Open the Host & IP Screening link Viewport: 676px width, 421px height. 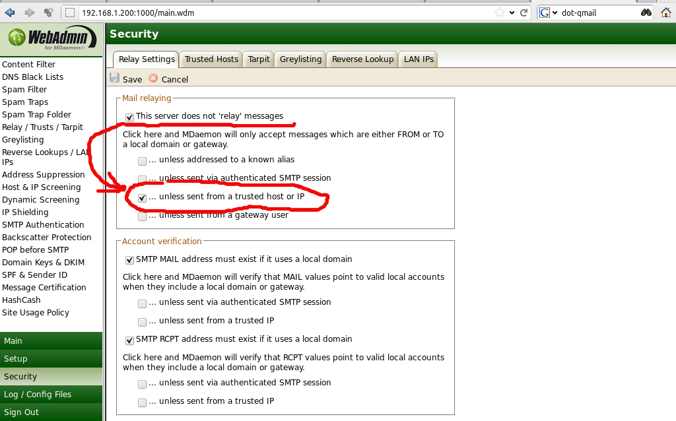coord(41,187)
